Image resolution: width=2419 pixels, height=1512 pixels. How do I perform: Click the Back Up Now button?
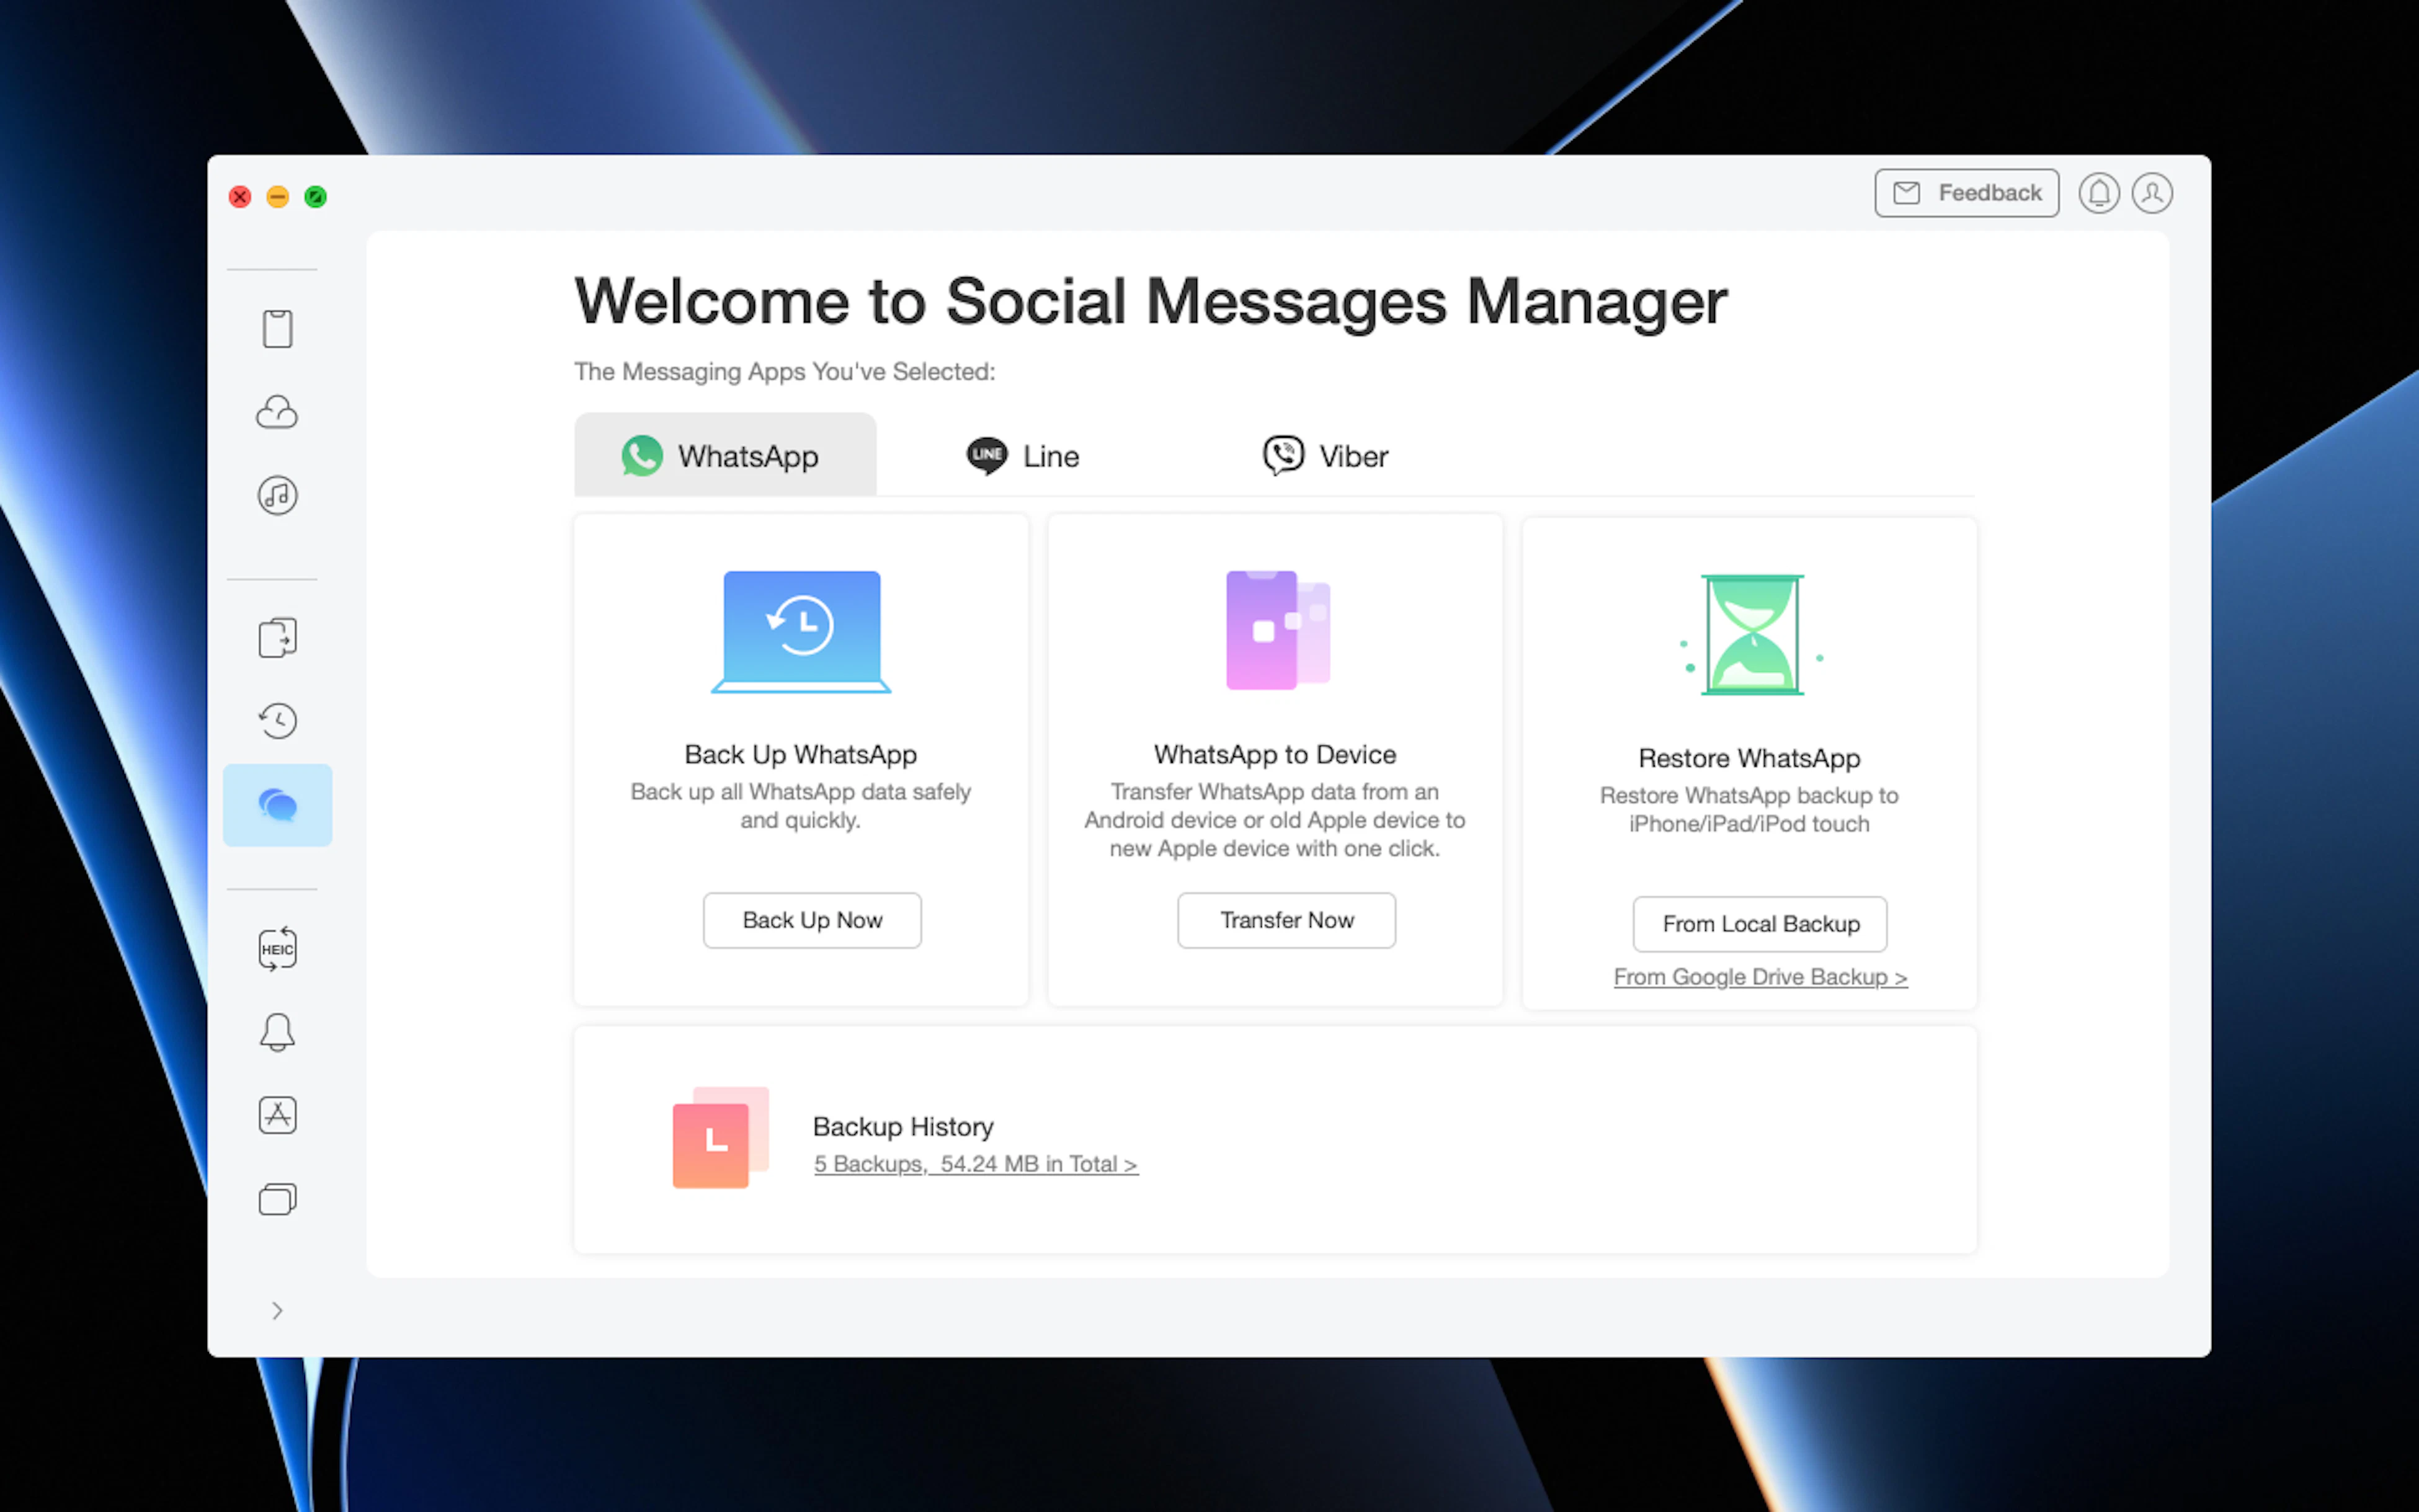pos(811,920)
